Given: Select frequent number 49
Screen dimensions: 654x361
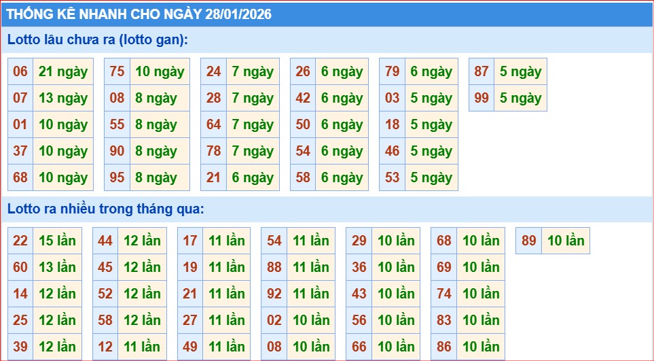Looking at the screenshot, I should pyautogui.click(x=190, y=347).
